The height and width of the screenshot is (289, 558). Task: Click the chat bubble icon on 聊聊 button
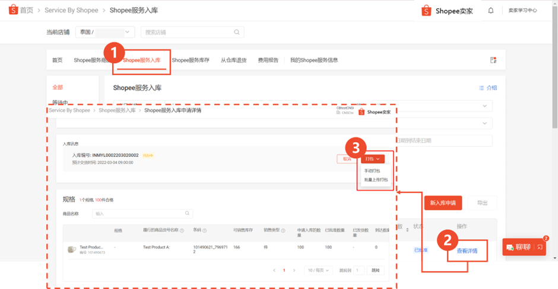point(510,248)
